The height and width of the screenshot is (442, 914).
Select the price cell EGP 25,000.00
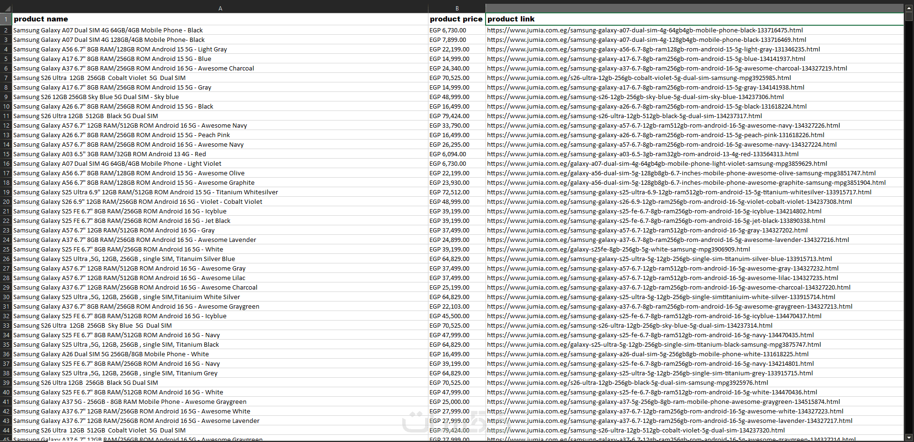(x=457, y=402)
